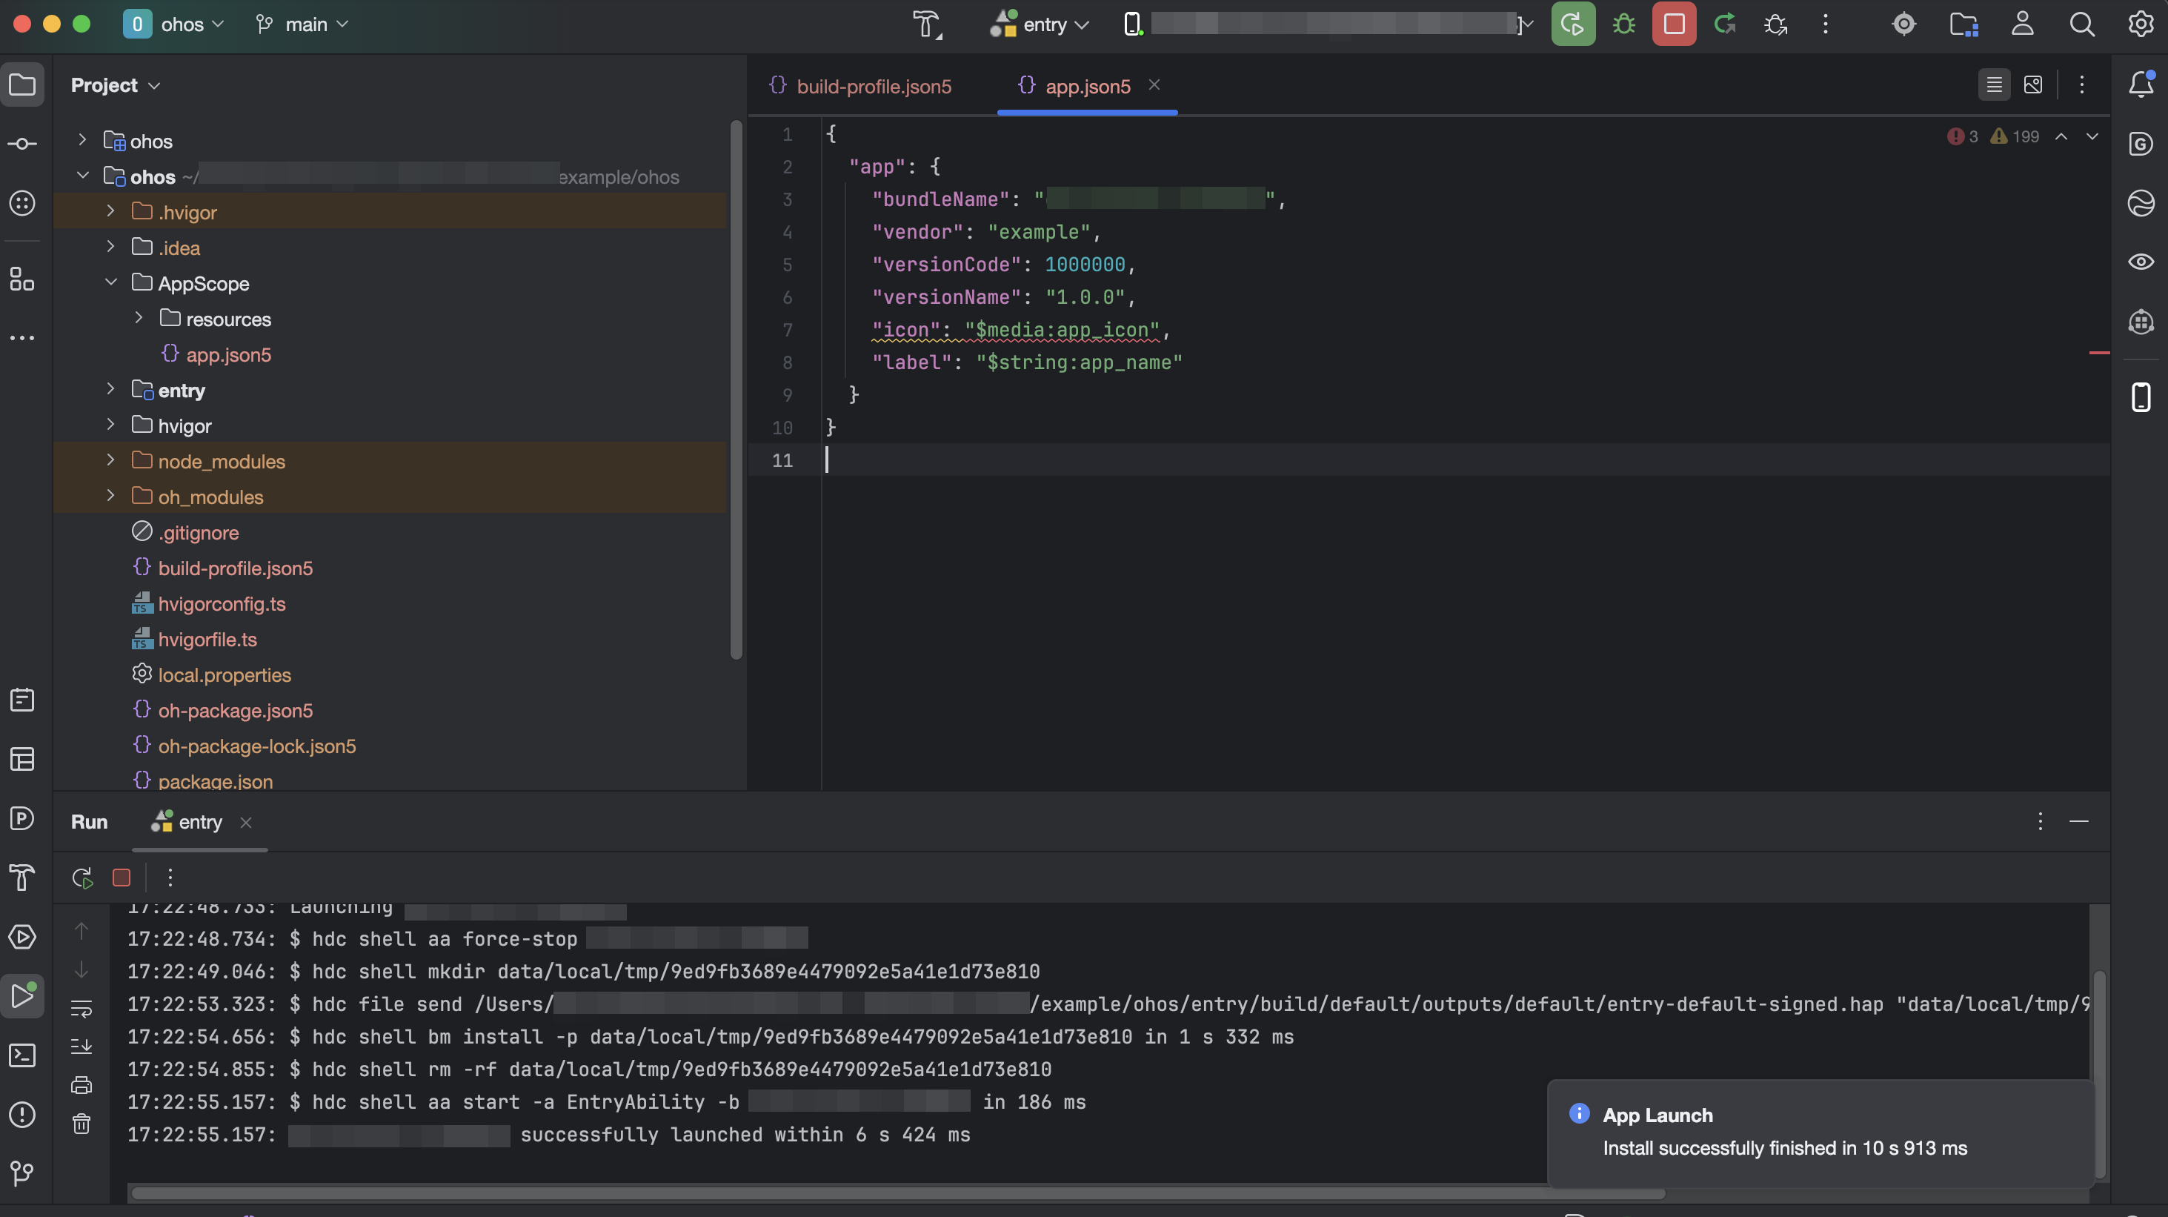
Task: Toggle the Project tool window folder icon
Action: click(23, 85)
